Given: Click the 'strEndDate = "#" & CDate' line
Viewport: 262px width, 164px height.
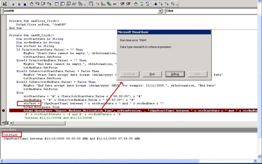Looking at the screenshot, I should tap(79, 100).
